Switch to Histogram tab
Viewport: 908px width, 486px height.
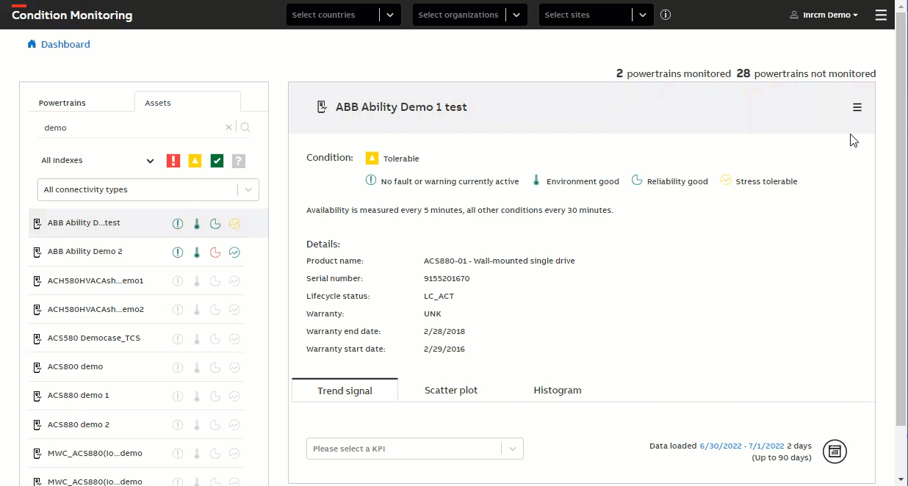[558, 390]
